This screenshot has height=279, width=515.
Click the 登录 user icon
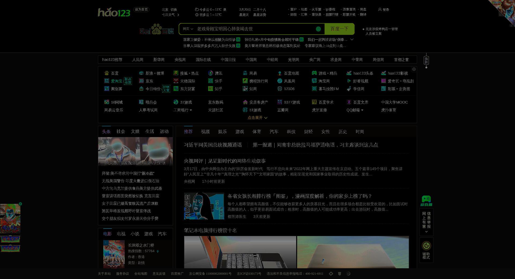[x=380, y=9]
